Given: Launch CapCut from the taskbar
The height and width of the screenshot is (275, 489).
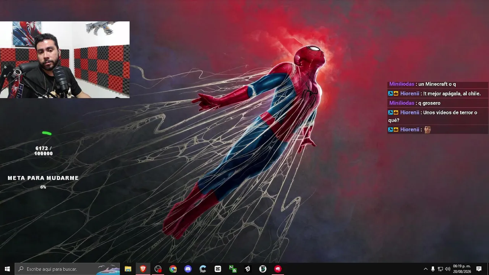Looking at the screenshot, I should [x=218, y=269].
